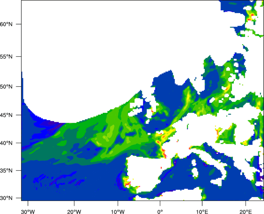This screenshot has height=214, width=264.
Task: Click the 35°N latitude label
Action: 6,171
